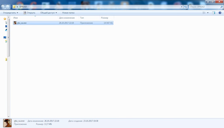Click navigation pane scrollbar up arrow
The width and height of the screenshot is (224, 128).
[x=9, y=17]
